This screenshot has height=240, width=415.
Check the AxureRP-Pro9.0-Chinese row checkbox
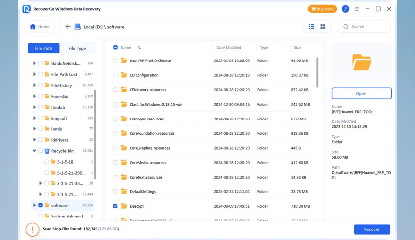click(x=115, y=60)
